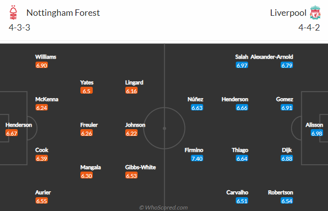
Task: Open the Nottingham Forest team name link
Action: coord(63,13)
